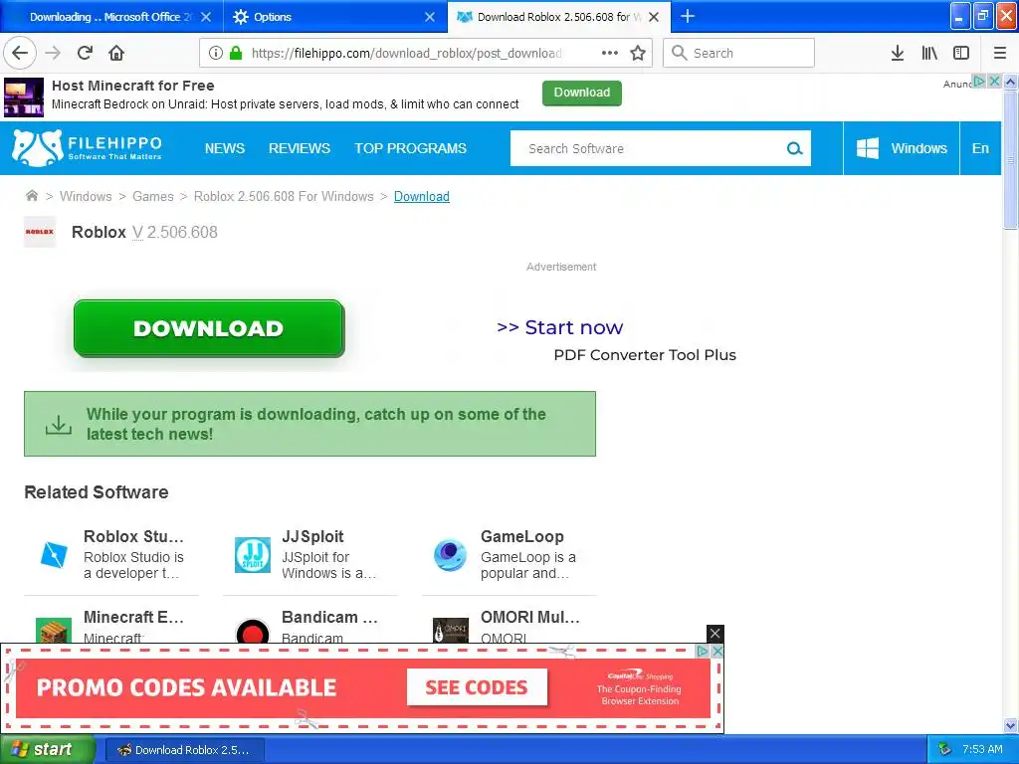The width and height of the screenshot is (1019, 764).
Task: Click the page scrollbar down arrow
Action: tap(1010, 725)
